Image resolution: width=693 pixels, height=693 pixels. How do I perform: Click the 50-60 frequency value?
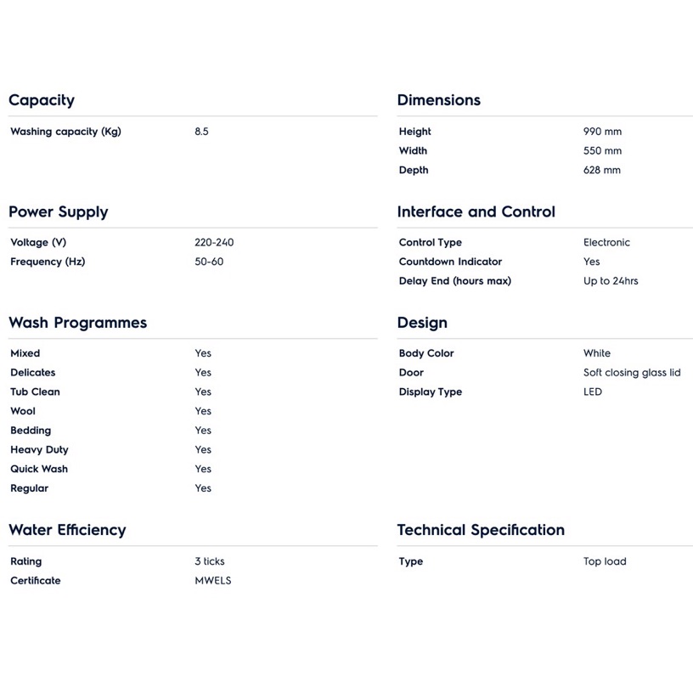[209, 262]
